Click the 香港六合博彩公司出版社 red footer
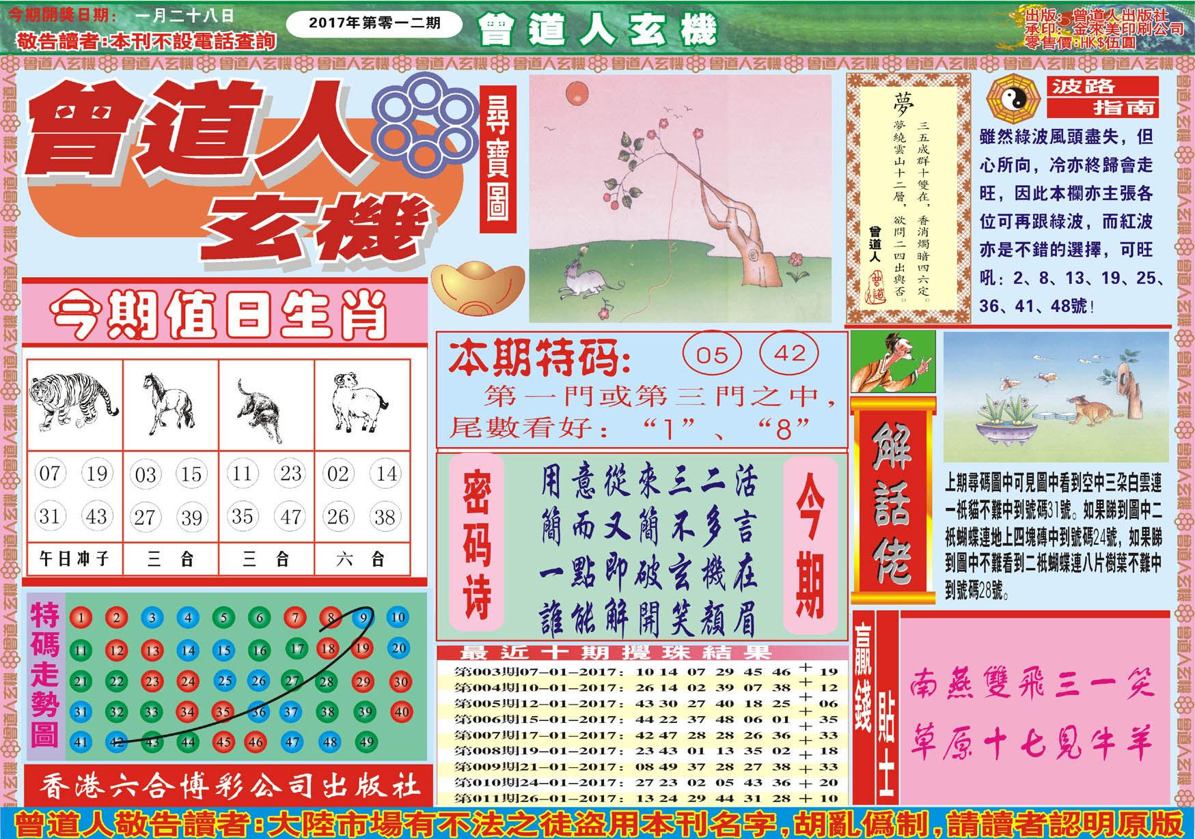1195x839 pixels. pos(228,786)
